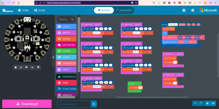This screenshot has height=109, width=219.
Task: Open the MATH block category
Action: [x=66, y=69]
